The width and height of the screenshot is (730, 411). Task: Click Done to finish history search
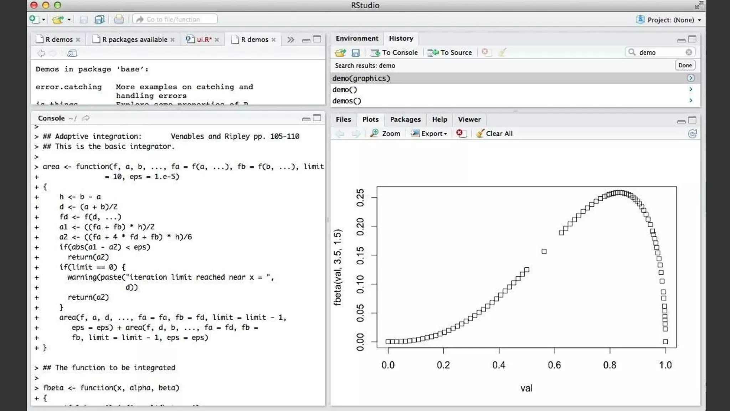click(685, 65)
